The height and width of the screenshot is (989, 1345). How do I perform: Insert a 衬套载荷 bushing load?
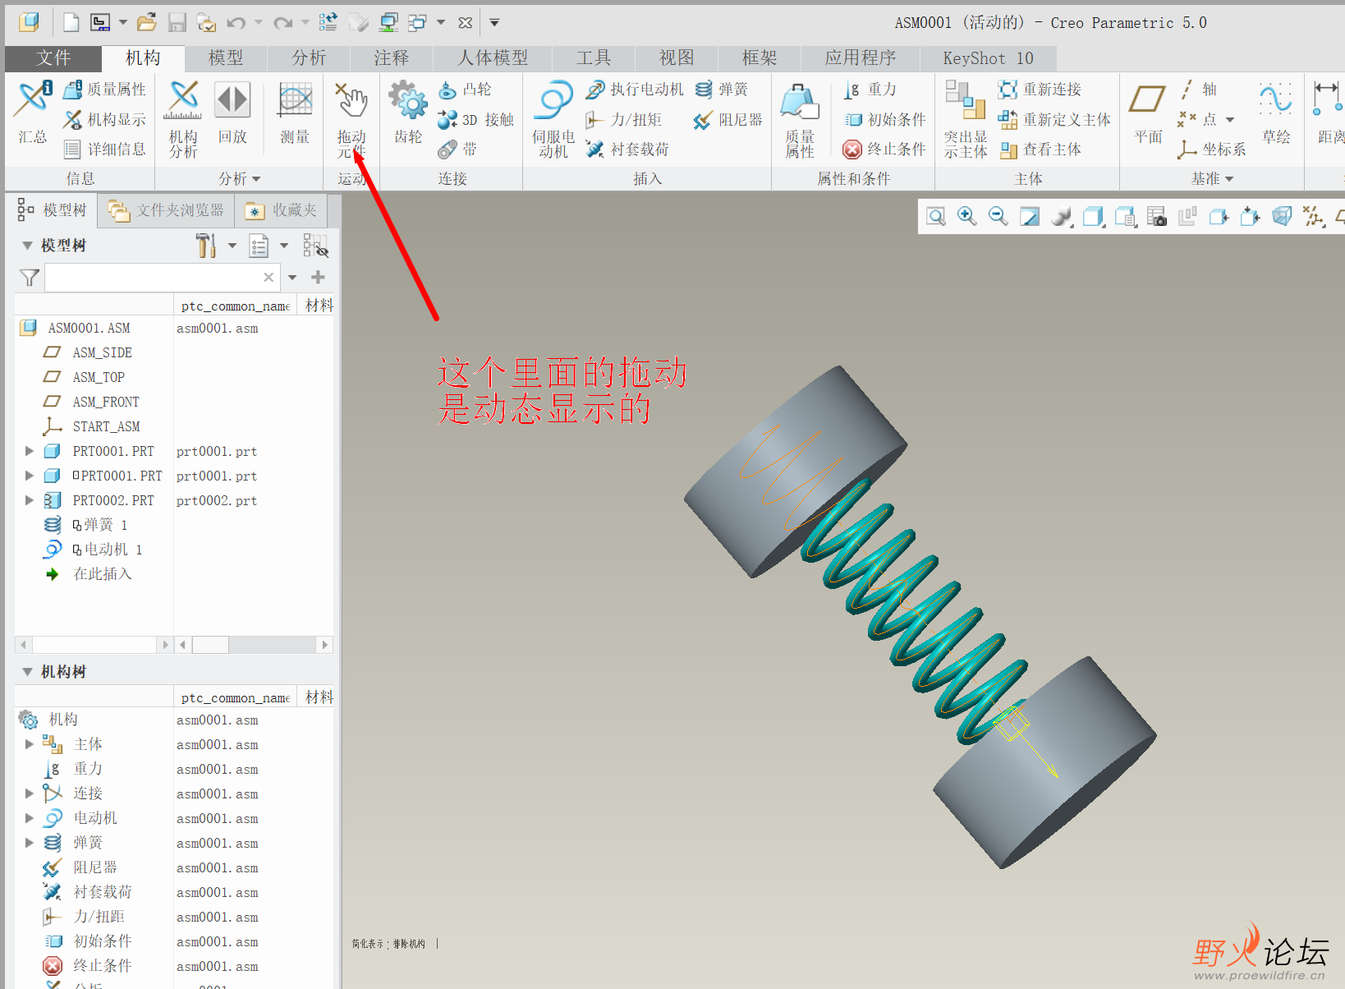click(627, 149)
